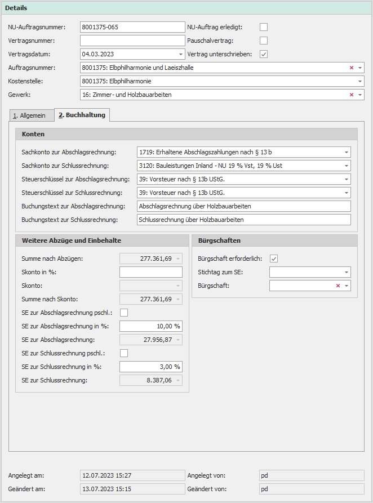Enable the Pauschalvertrag checkbox
This screenshot has width=373, height=503.
point(264,41)
